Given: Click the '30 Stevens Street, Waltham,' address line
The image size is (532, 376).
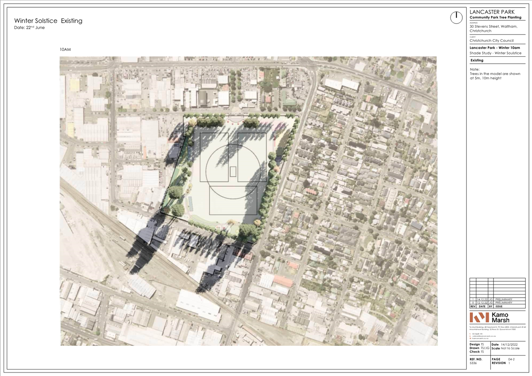Looking at the screenshot, I should point(494,27).
